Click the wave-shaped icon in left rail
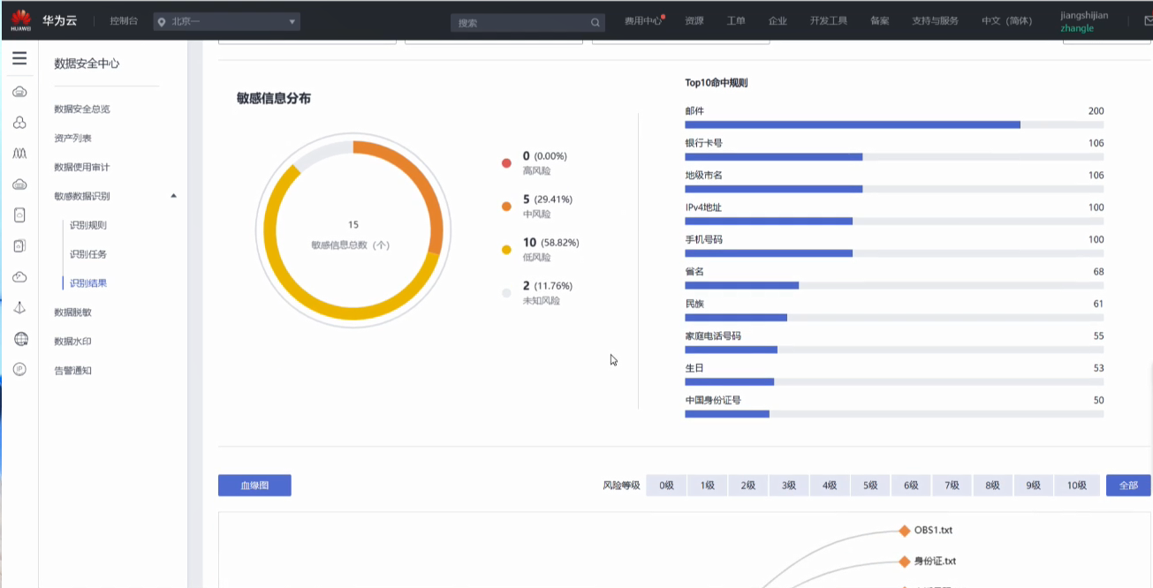Screen dimensions: 1153x588 [19, 153]
